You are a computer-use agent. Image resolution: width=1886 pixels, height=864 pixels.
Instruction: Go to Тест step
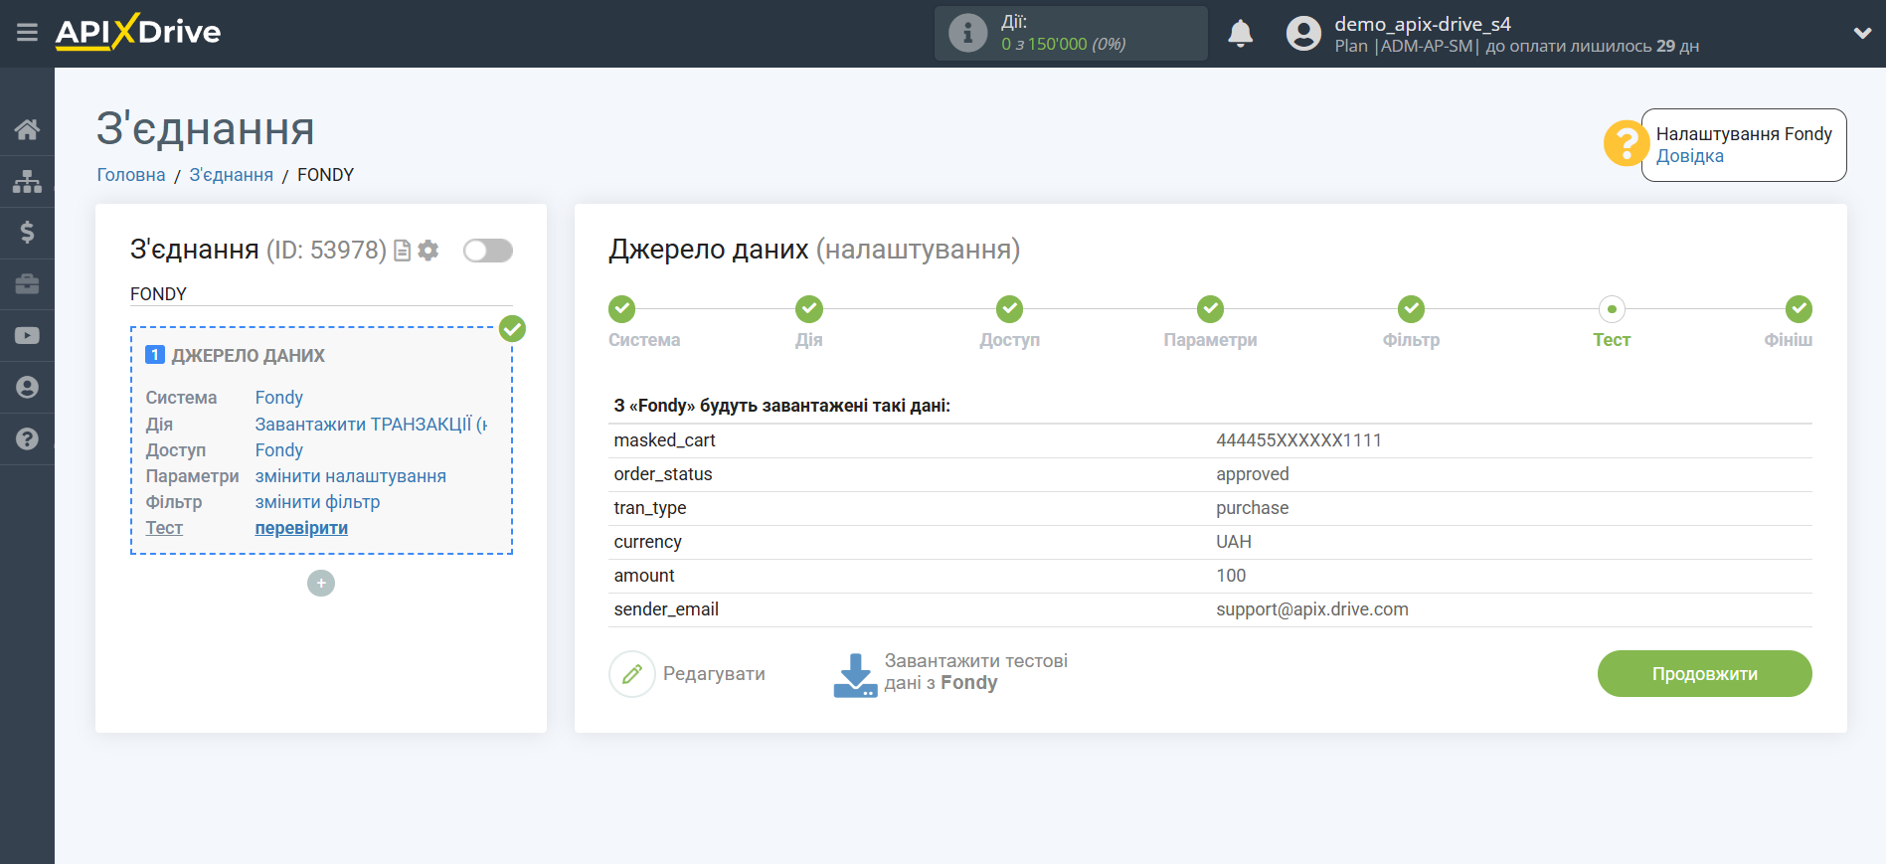point(1612,309)
